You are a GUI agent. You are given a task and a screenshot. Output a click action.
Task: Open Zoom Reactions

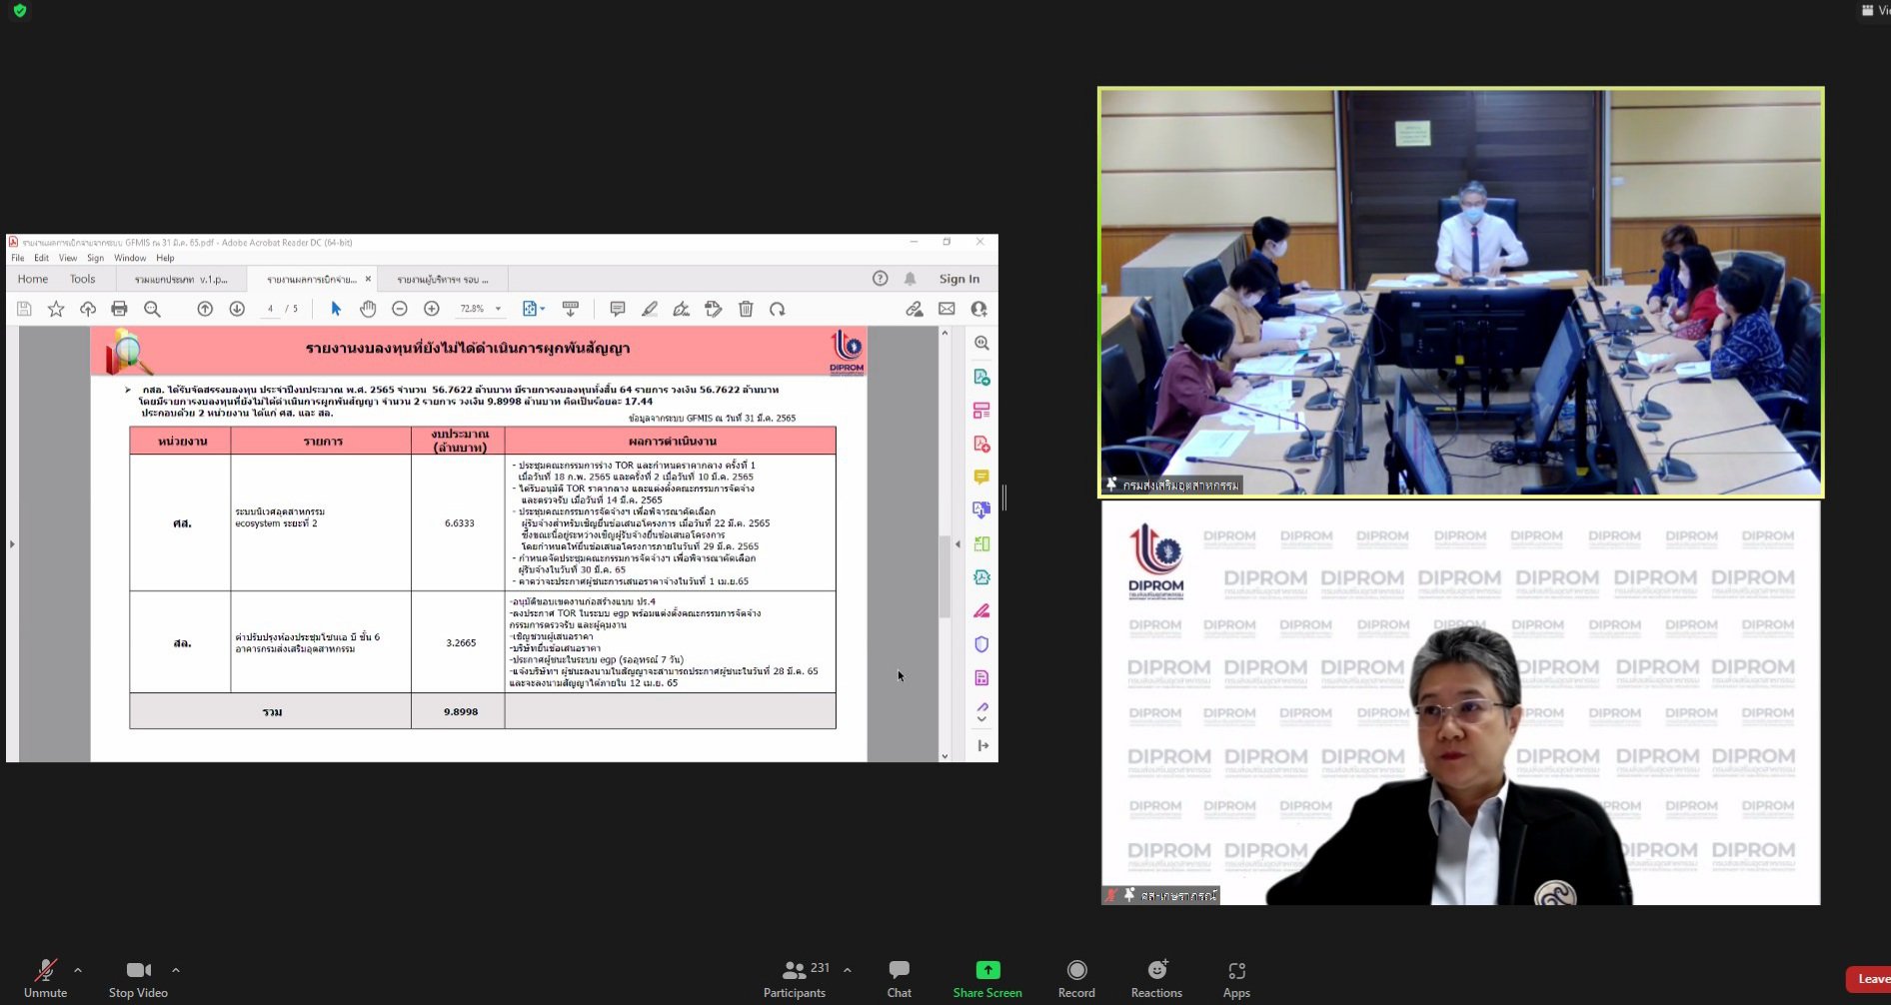point(1156,978)
